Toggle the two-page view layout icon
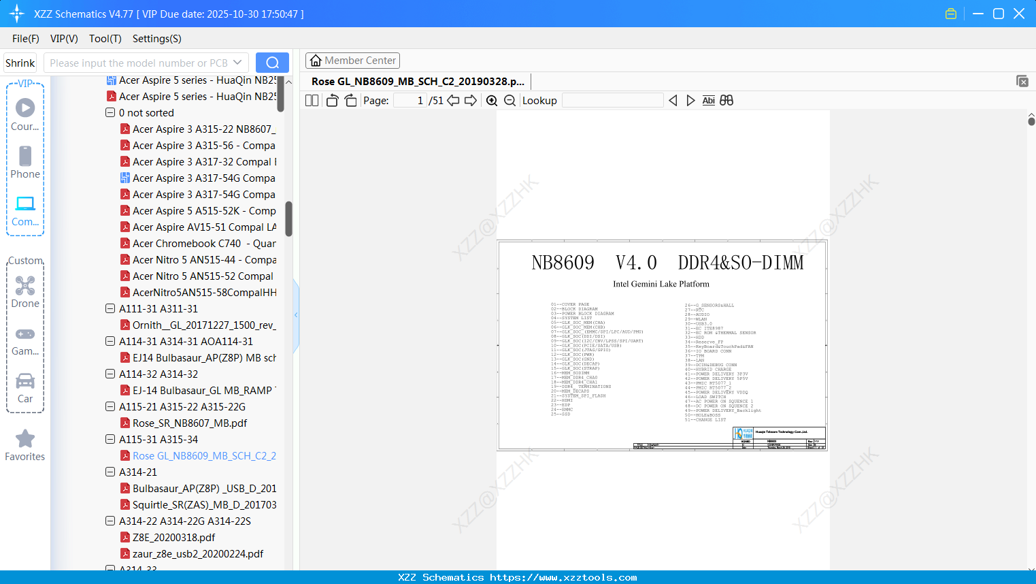 pos(312,101)
